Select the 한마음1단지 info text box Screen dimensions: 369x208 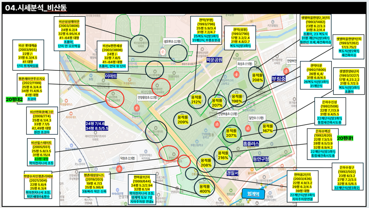coord(142,189)
